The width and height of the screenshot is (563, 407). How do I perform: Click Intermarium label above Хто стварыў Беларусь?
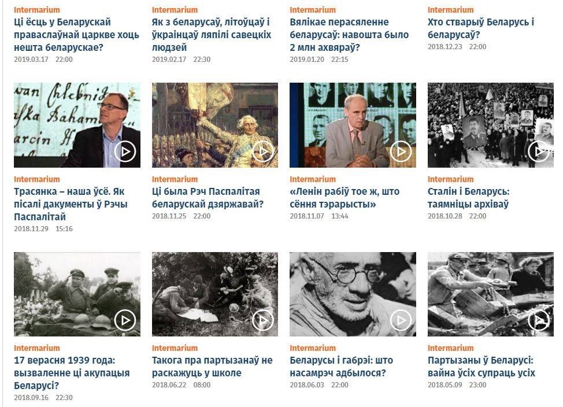(x=450, y=10)
